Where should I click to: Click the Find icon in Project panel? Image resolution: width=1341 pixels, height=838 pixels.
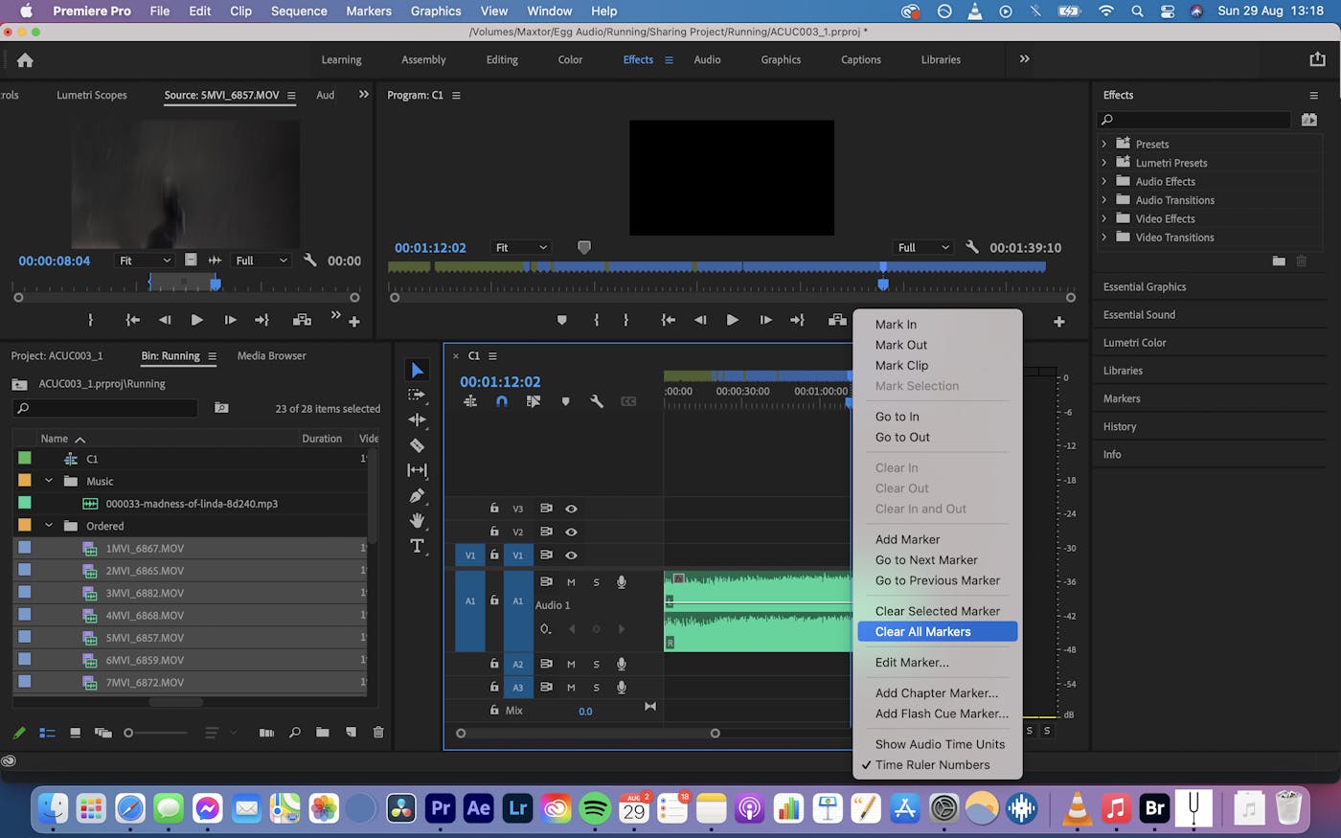pos(295,733)
